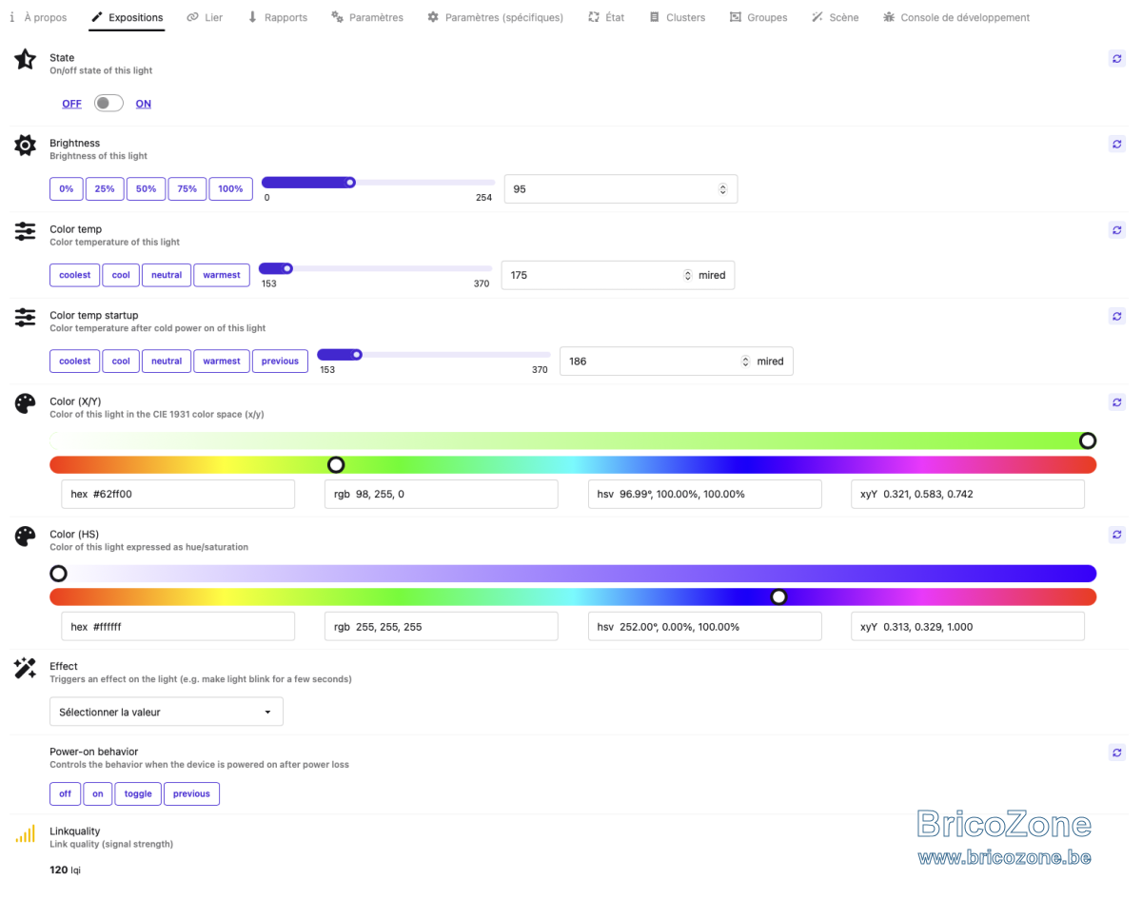Open the Paramètres (spécifiques) tab

[x=495, y=17]
